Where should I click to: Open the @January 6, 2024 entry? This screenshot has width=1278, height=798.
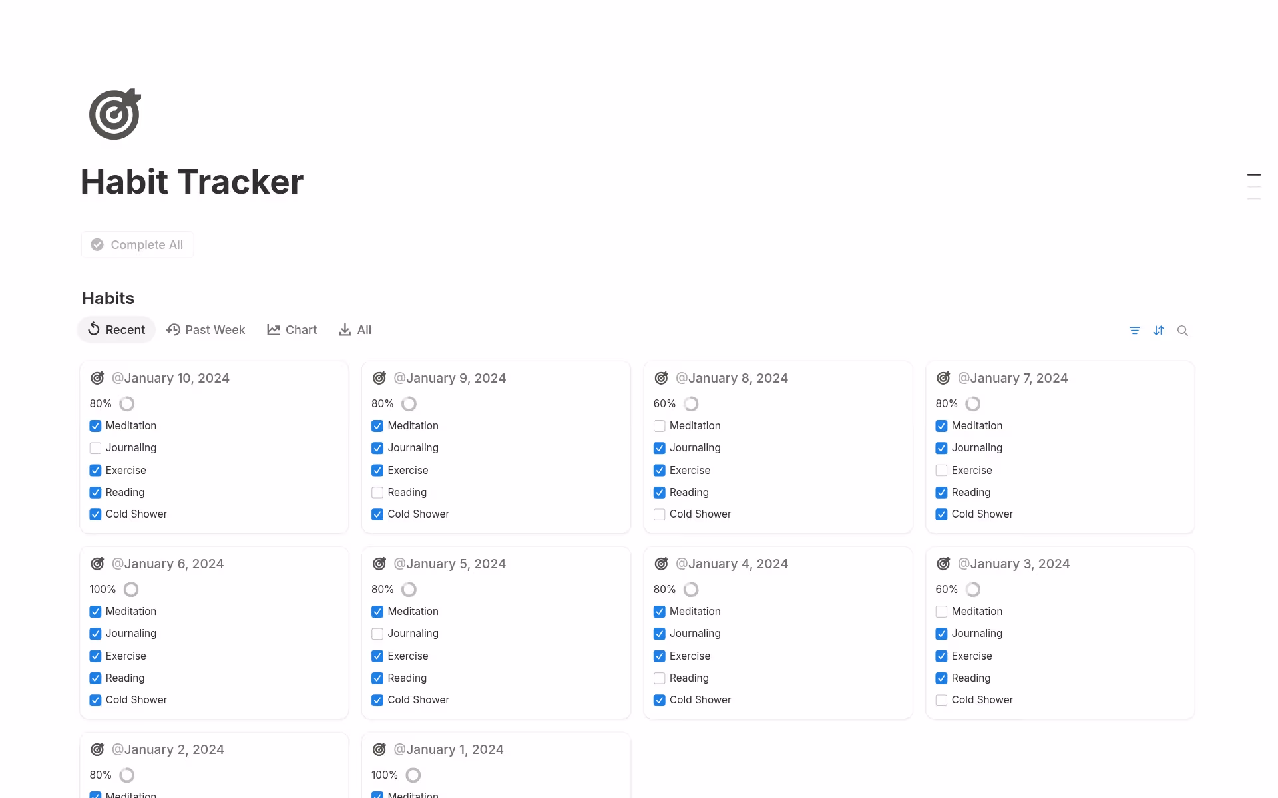coord(168,564)
